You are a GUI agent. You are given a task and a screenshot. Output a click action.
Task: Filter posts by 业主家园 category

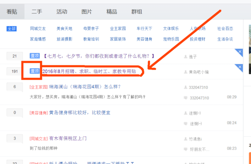(x=118, y=29)
